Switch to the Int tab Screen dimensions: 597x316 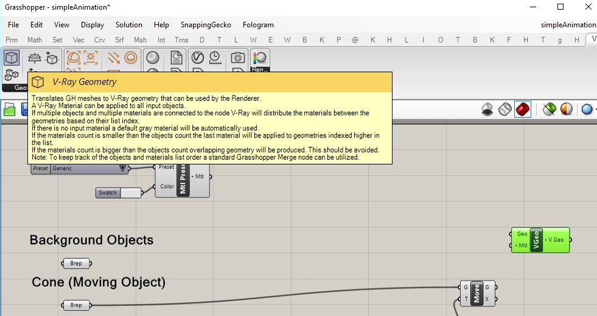coord(161,40)
